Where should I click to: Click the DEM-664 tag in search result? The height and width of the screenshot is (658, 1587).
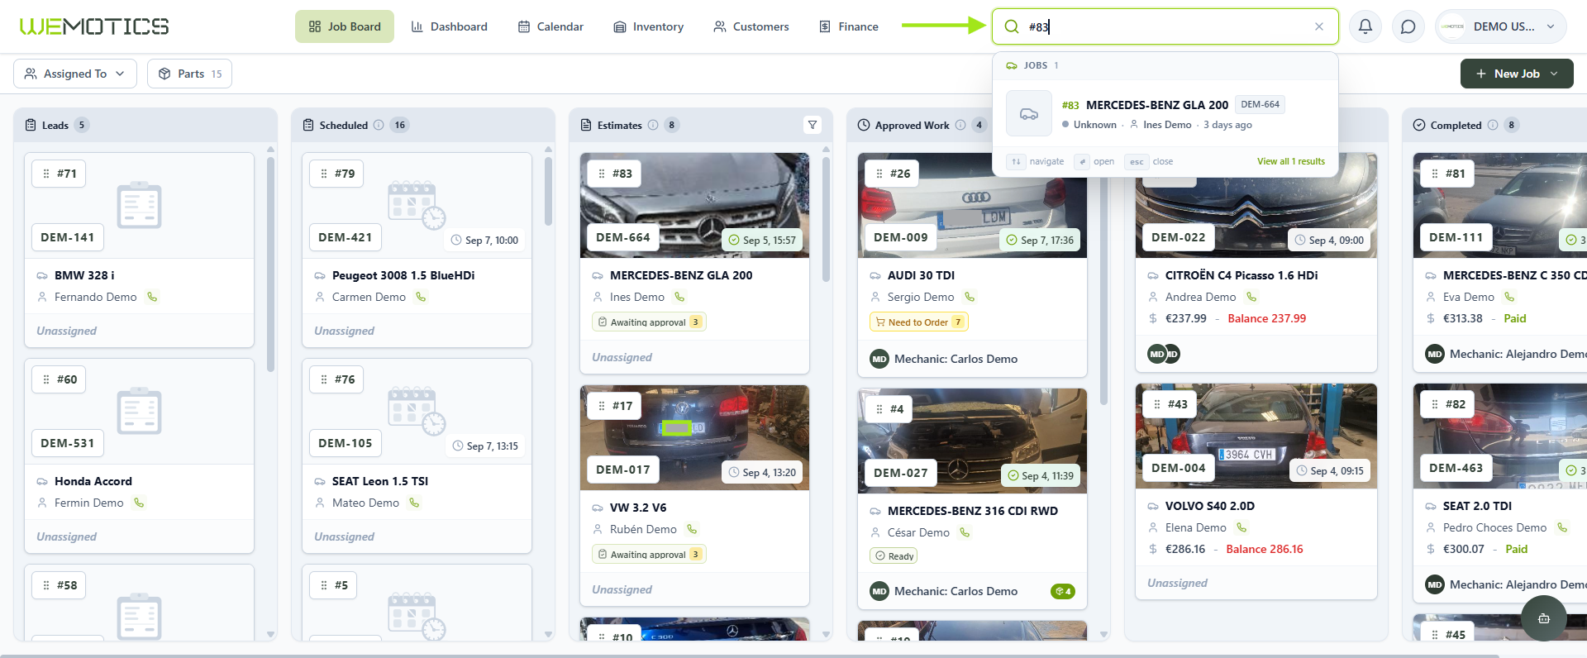click(1260, 104)
